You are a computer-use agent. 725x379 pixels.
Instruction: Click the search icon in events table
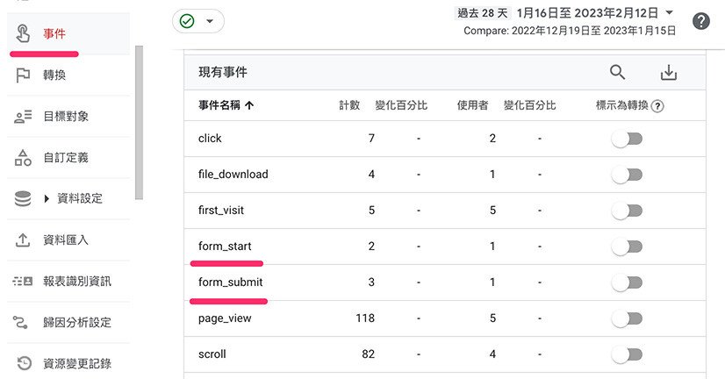tap(617, 73)
